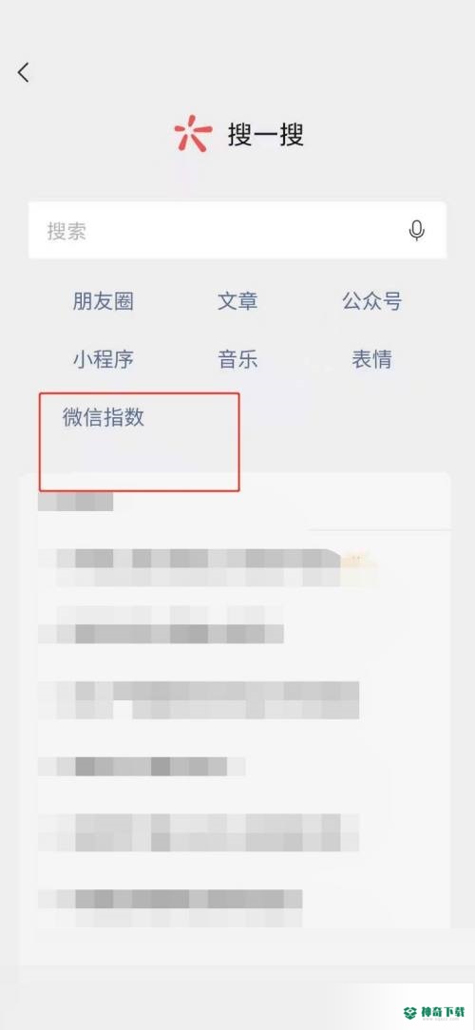The image size is (475, 1030).
Task: Open the third two-line blurred entry
Action: (199, 700)
